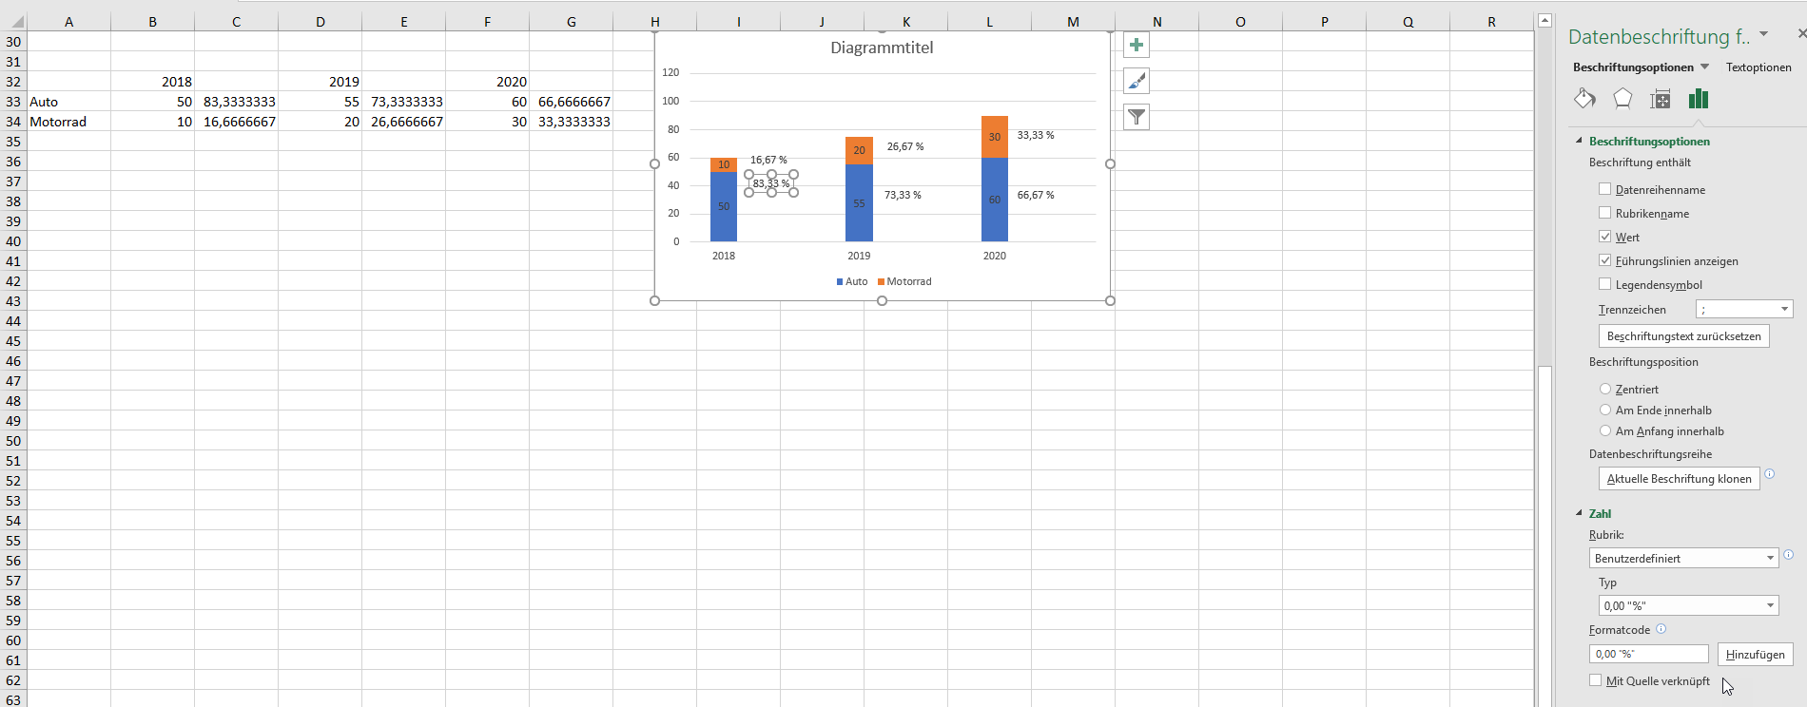Switch to Textoptionen tab

1758,67
